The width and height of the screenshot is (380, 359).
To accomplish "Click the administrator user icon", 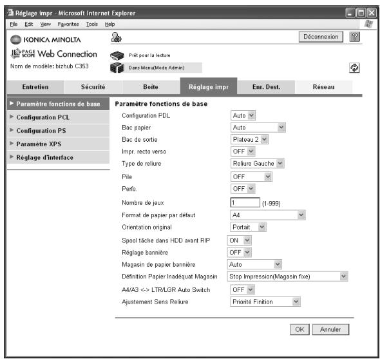I will [x=117, y=37].
